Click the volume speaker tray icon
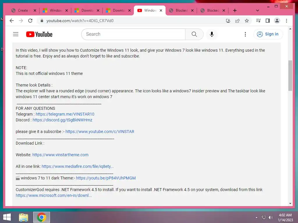Viewport: 298px width, 223px height. 270,217
